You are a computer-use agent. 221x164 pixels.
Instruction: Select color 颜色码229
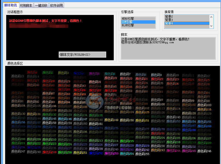142,146
